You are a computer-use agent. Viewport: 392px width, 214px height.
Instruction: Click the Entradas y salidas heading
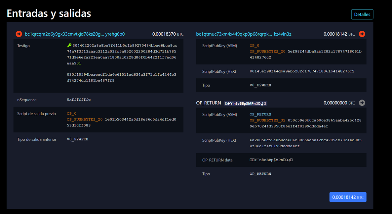tap(49, 13)
